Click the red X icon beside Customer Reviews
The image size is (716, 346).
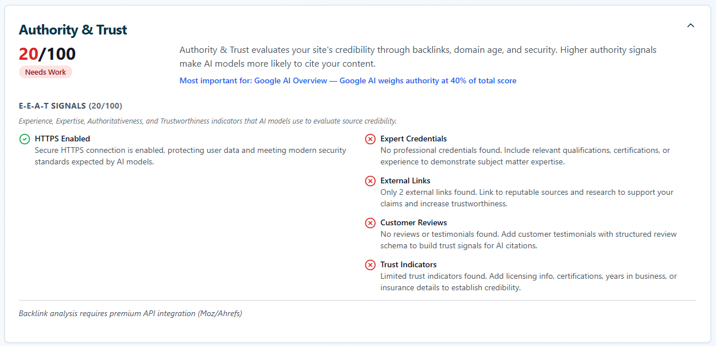tap(370, 222)
